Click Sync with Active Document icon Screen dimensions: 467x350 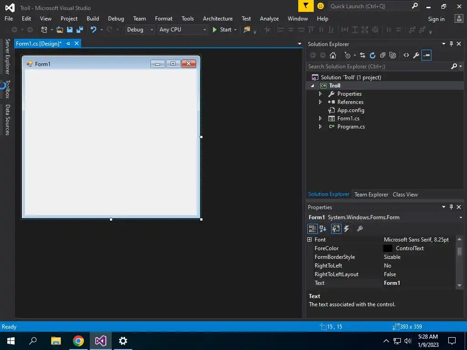pyautogui.click(x=363, y=55)
